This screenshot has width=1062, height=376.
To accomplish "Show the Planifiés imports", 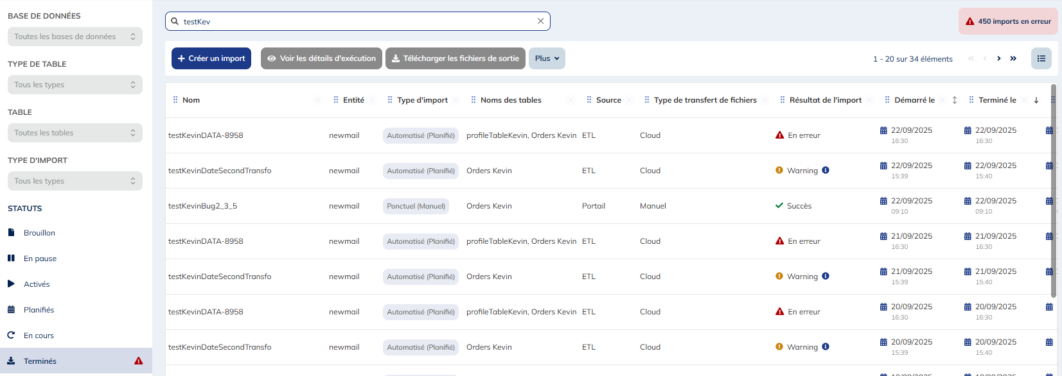I will 39,310.
